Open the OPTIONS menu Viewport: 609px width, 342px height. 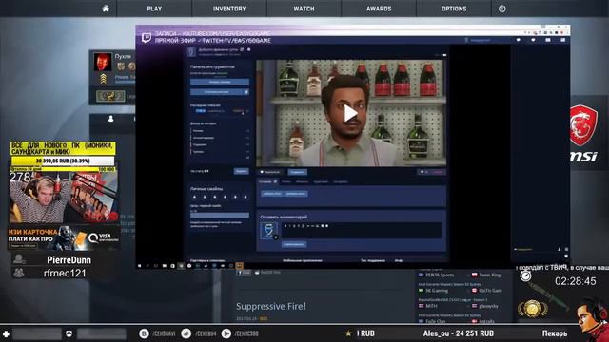coord(454,9)
